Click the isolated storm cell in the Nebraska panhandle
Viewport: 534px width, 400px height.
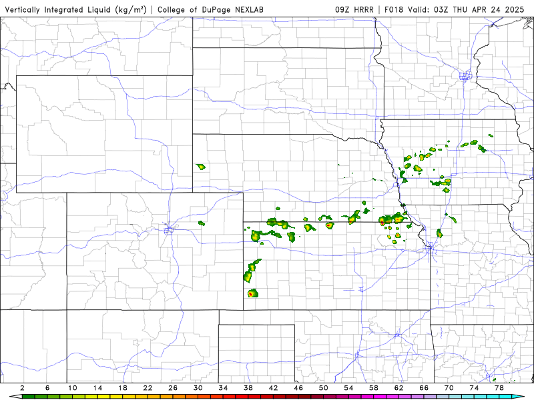[201, 167]
